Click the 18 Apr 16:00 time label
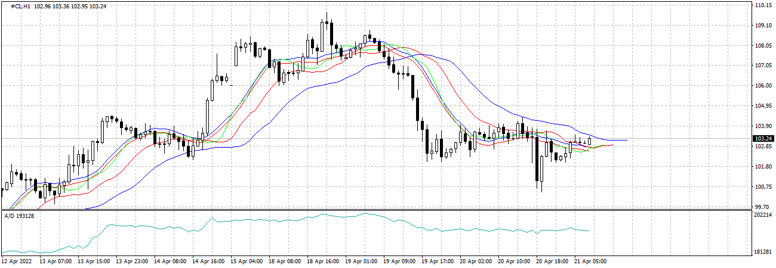The width and height of the screenshot is (776, 268). coord(324,261)
